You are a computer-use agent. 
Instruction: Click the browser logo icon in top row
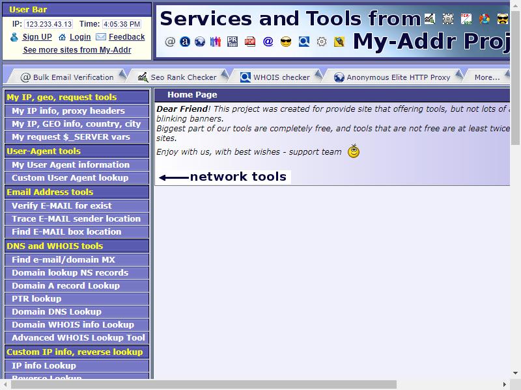[485, 19]
